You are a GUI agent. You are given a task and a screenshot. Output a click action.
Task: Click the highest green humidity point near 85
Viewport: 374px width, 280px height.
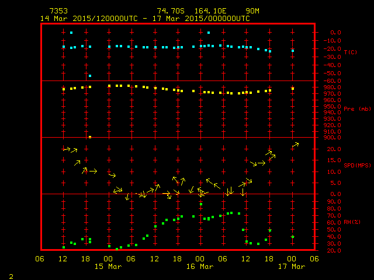tap(200, 204)
